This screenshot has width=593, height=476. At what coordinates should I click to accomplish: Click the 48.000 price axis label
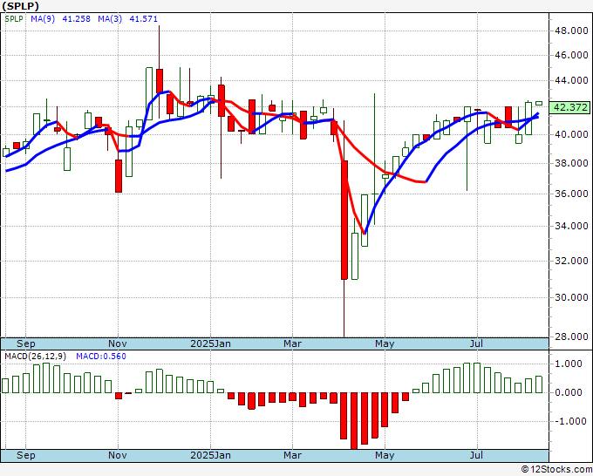coord(571,31)
